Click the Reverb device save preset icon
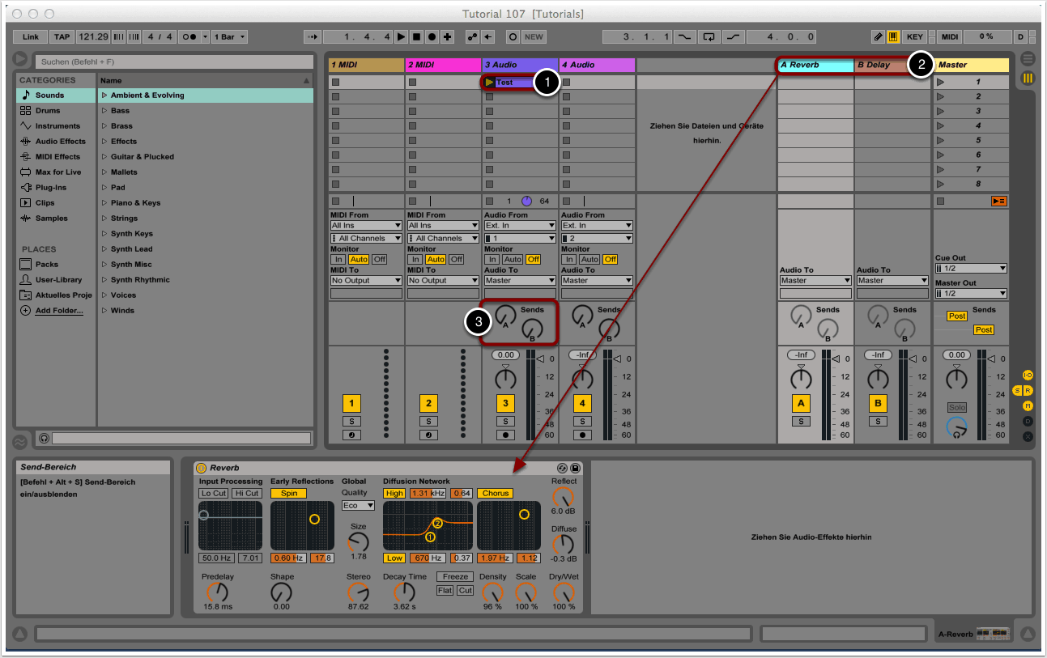The height and width of the screenshot is (658, 1047). pos(574,468)
